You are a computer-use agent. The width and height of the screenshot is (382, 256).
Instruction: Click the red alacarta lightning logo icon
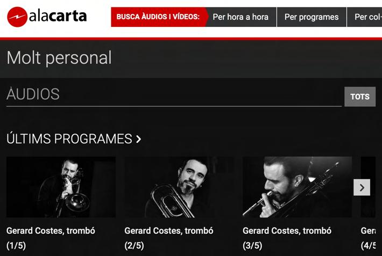click(x=17, y=17)
